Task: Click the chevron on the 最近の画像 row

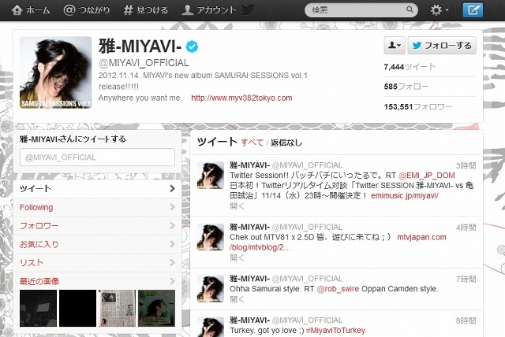Action: 172,281
